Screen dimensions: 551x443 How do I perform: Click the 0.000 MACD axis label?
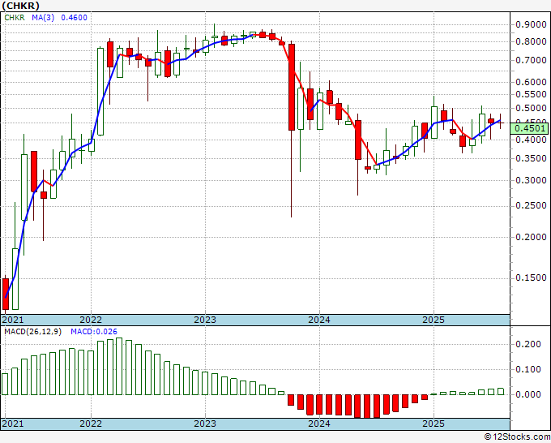[x=528, y=394]
